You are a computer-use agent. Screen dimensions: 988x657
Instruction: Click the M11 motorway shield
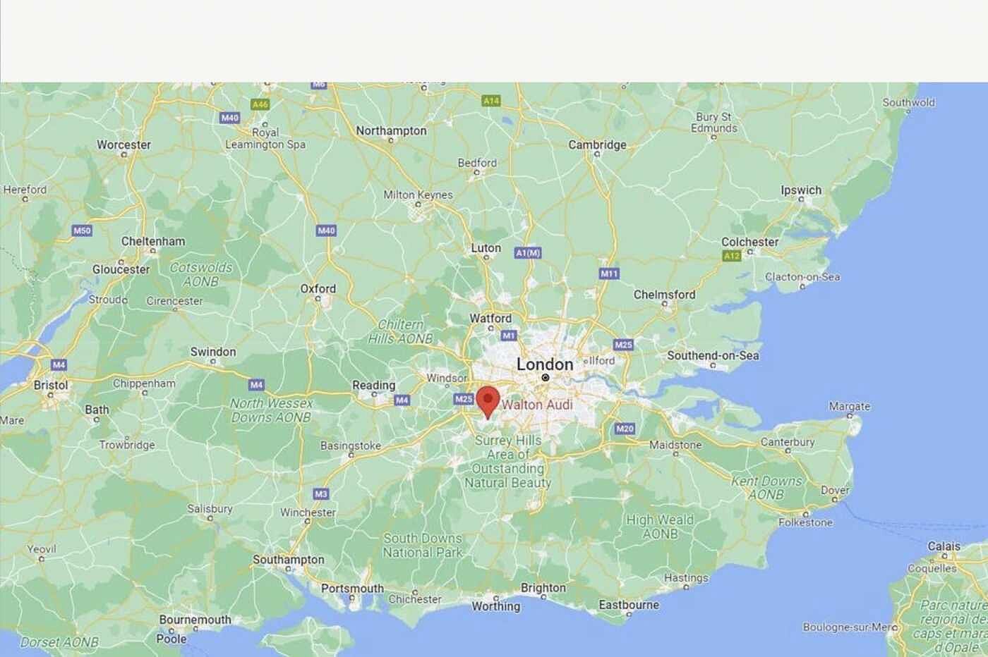coord(609,274)
